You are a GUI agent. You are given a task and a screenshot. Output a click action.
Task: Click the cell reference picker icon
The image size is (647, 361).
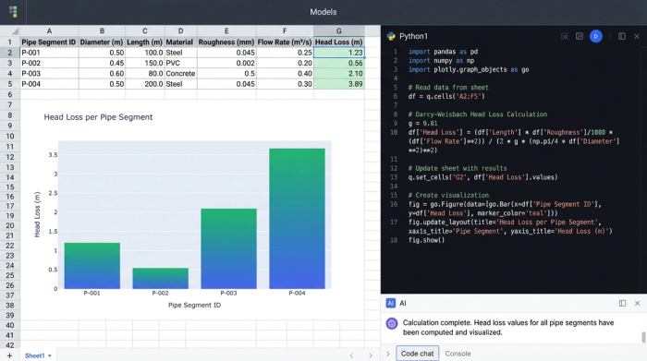(565, 36)
